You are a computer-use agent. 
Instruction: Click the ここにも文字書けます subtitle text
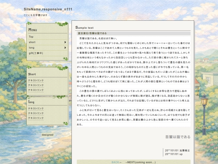pyautogui.click(x=36, y=15)
